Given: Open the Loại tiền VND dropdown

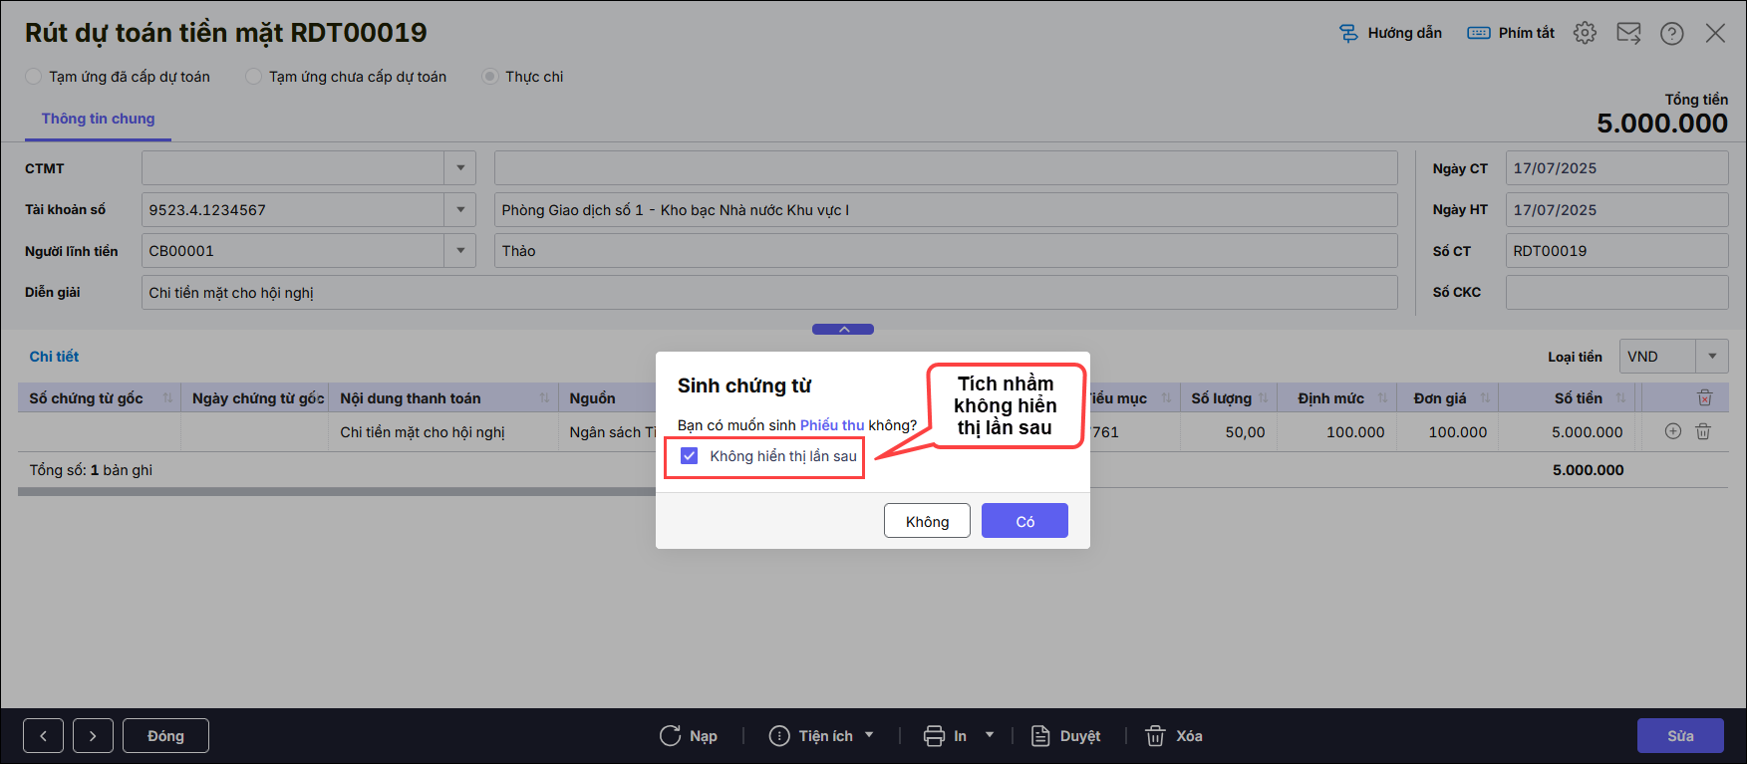Looking at the screenshot, I should (1712, 357).
